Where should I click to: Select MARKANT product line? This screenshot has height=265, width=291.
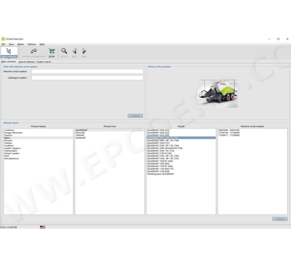click(x=110, y=138)
